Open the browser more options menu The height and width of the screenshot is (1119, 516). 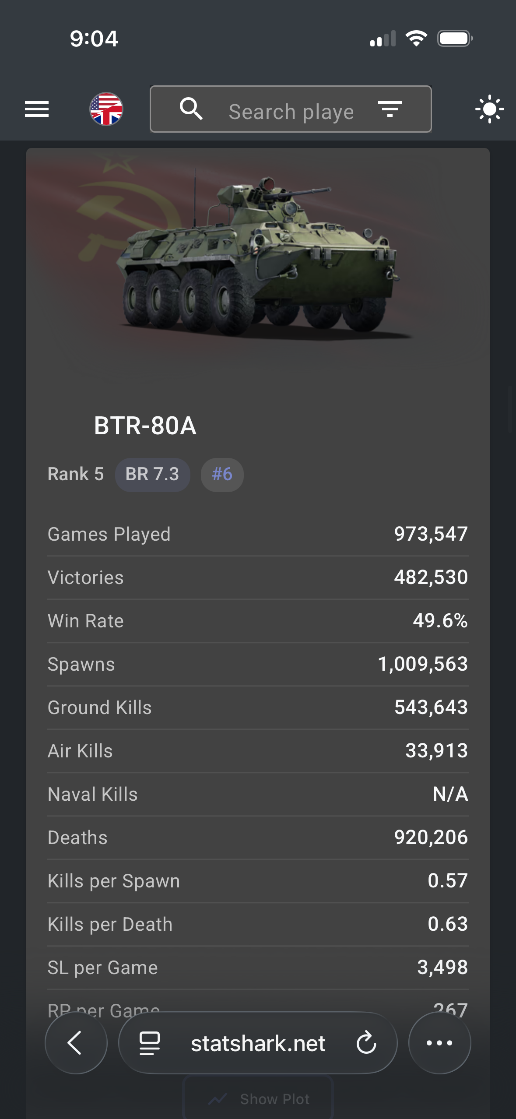tap(439, 1043)
